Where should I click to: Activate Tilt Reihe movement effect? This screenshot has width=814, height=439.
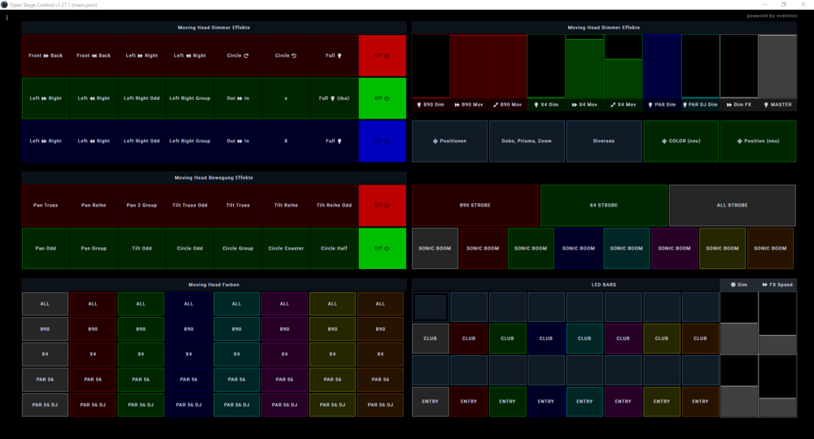(x=286, y=205)
